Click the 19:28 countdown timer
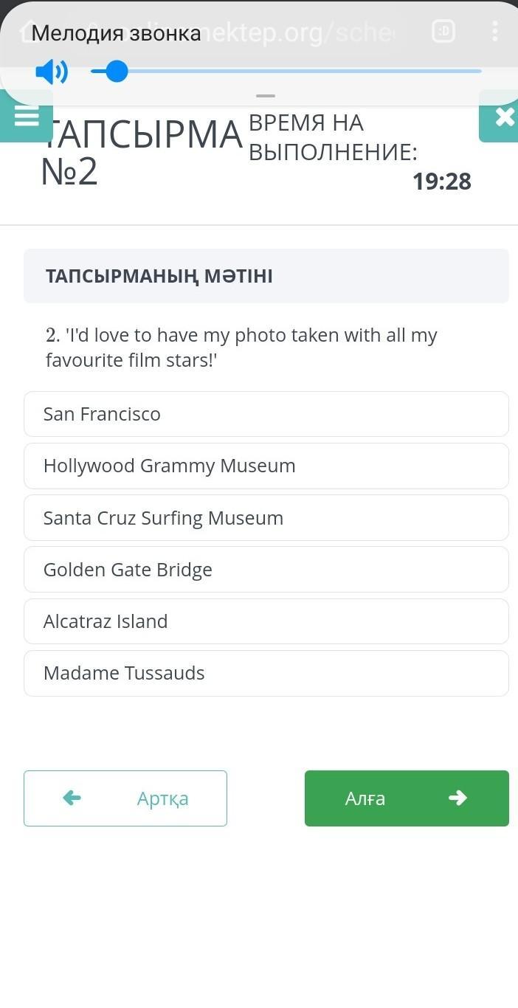The height and width of the screenshot is (1008, 518). pyautogui.click(x=441, y=182)
